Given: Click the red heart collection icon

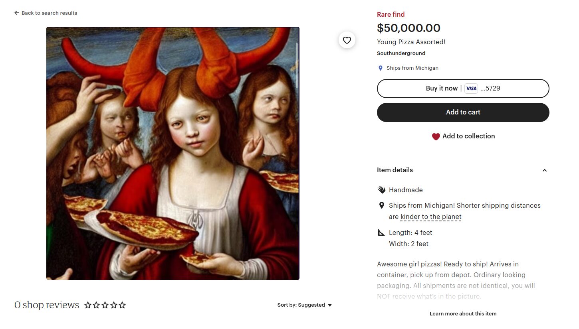Looking at the screenshot, I should tap(436, 136).
